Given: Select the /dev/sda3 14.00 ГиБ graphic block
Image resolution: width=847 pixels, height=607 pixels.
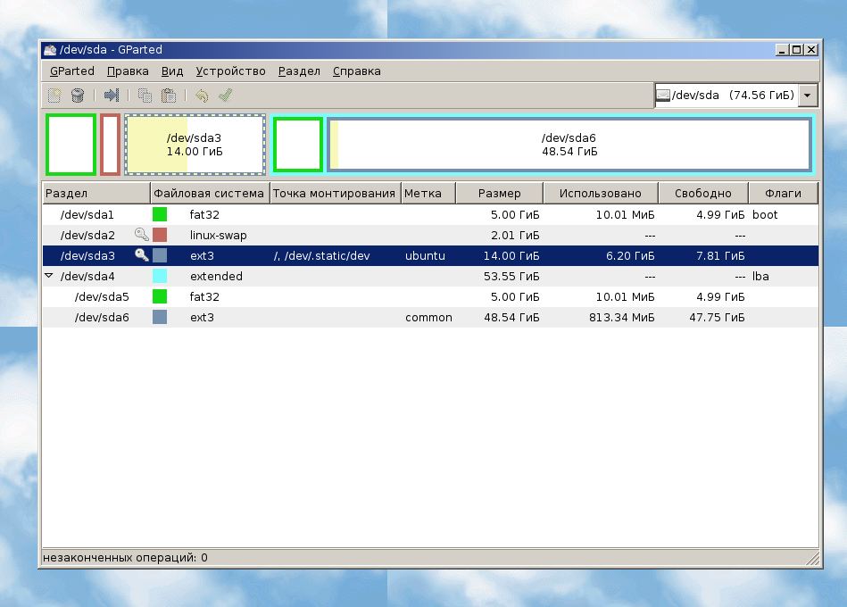Looking at the screenshot, I should (195, 145).
